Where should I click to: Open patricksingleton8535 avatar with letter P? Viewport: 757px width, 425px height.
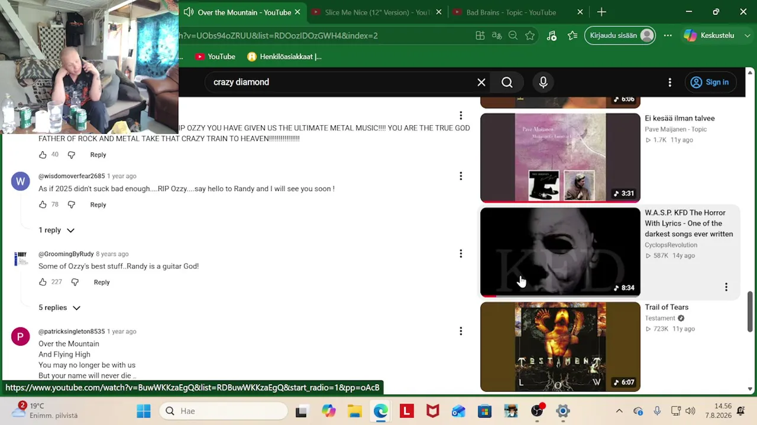(x=21, y=336)
